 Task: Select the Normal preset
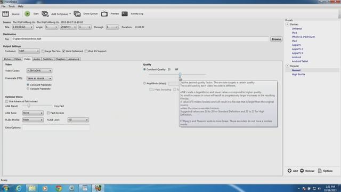296,70
